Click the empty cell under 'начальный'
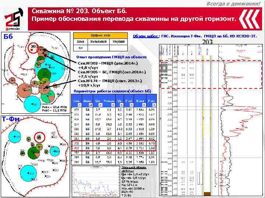 (x=99, y=48)
